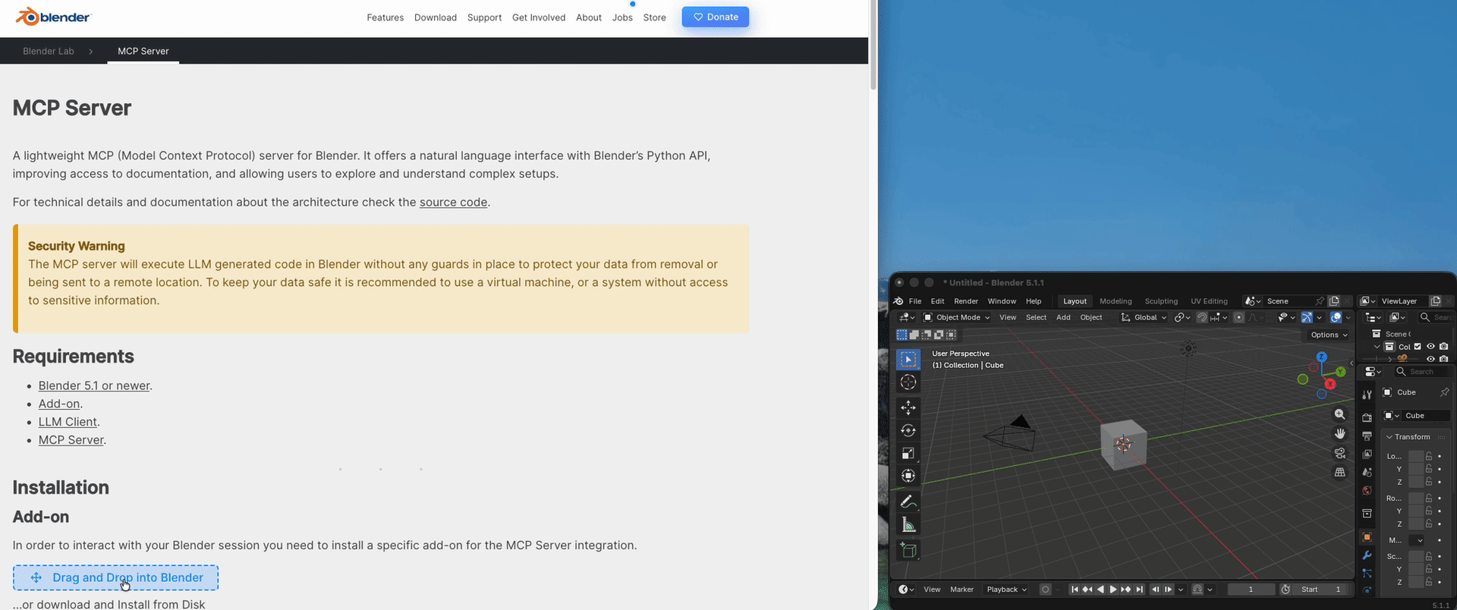This screenshot has height=610, width=1457.
Task: Switch to orthographic grid view icon
Action: point(1340,472)
